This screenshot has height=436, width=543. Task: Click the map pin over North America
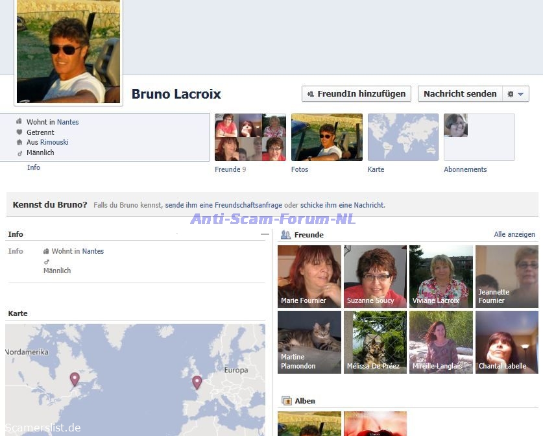pyautogui.click(x=75, y=378)
